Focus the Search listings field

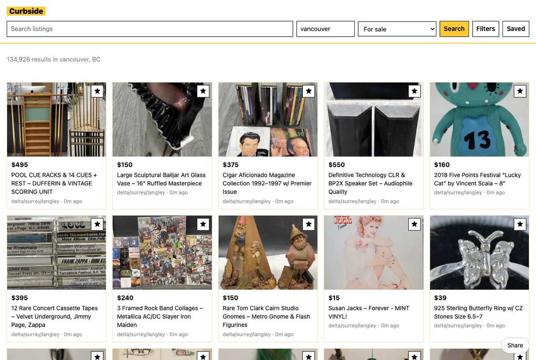point(150,29)
